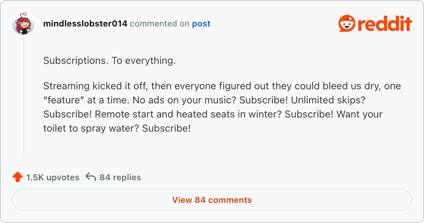Click the phrase "Unlimited skips?"
The height and width of the screenshot is (223, 424).
pyautogui.click(x=328, y=100)
